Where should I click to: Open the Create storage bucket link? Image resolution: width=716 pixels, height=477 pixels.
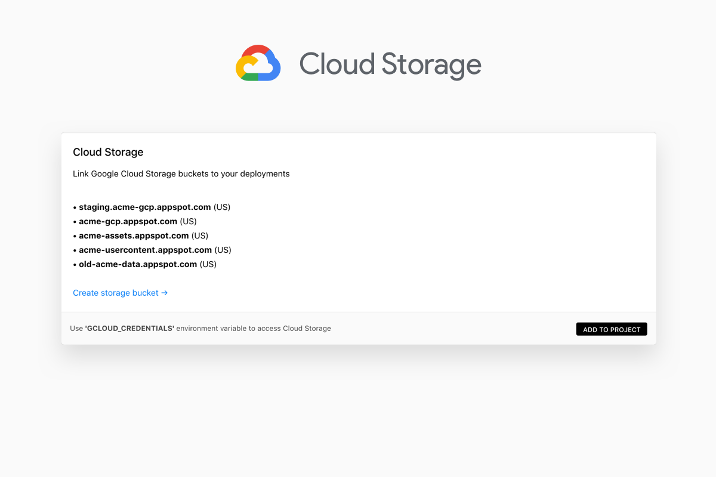click(x=116, y=293)
